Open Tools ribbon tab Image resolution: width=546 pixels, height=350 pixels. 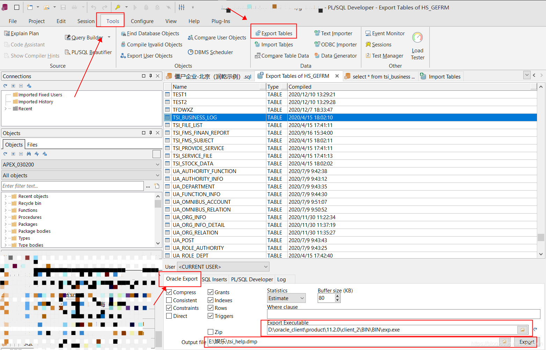pyautogui.click(x=113, y=21)
